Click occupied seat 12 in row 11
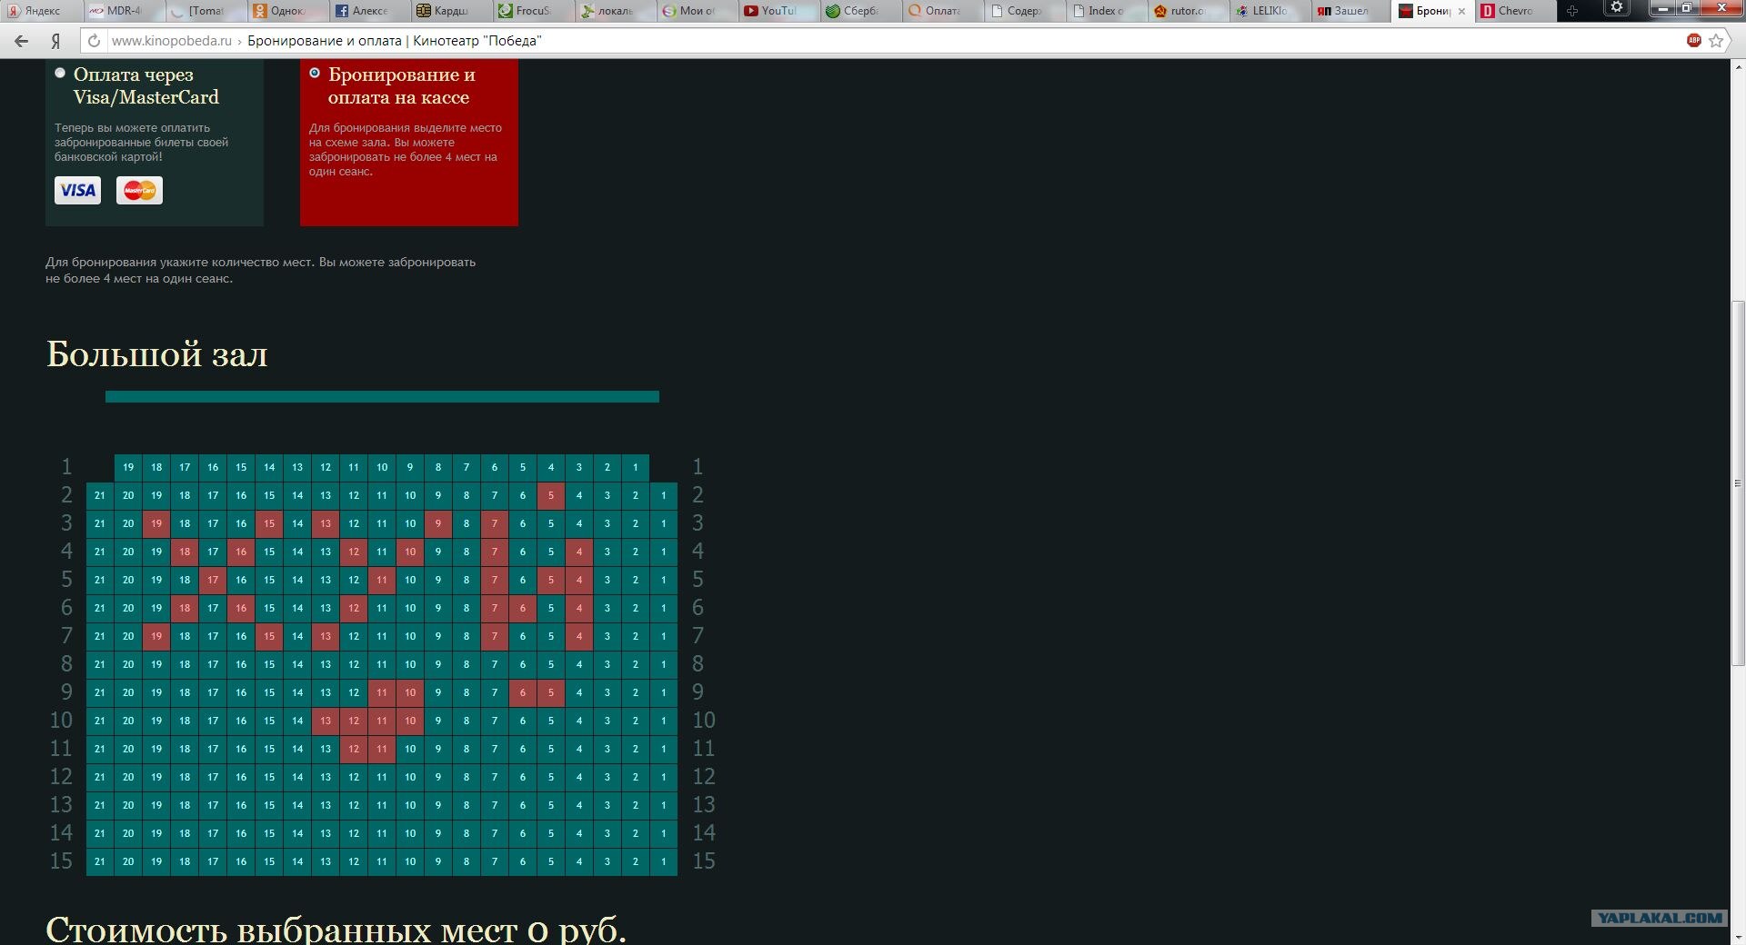 point(354,749)
